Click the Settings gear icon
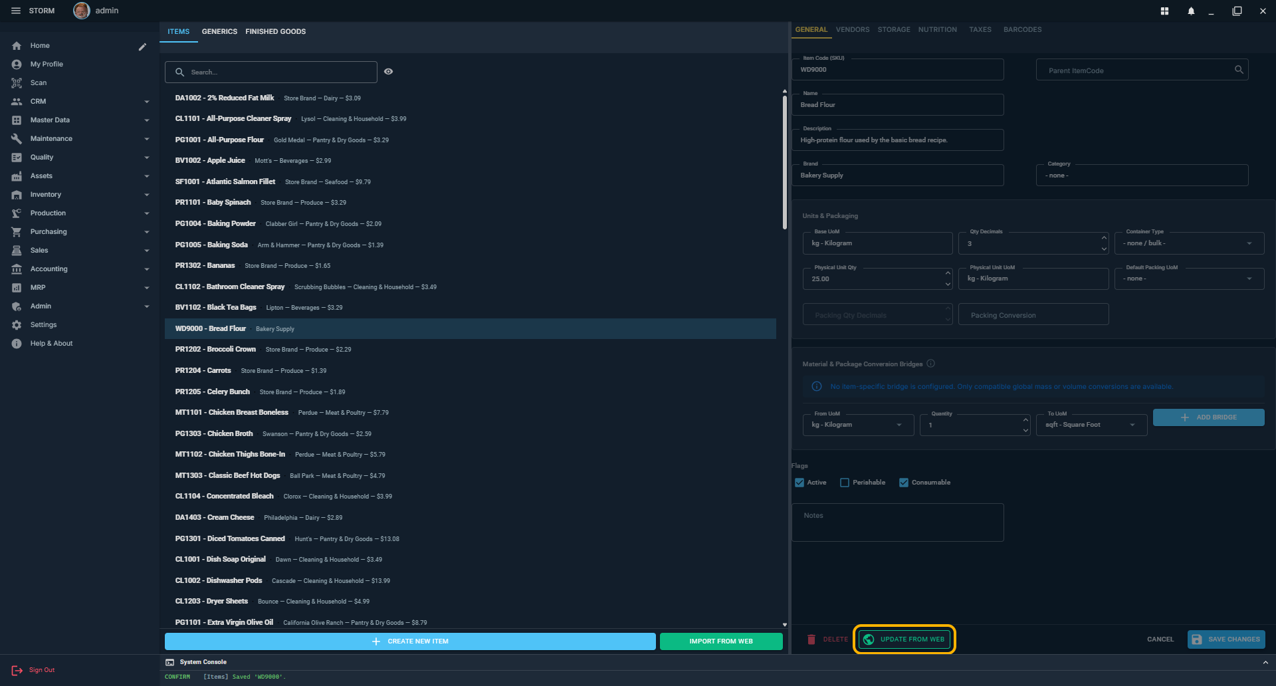 tap(17, 325)
